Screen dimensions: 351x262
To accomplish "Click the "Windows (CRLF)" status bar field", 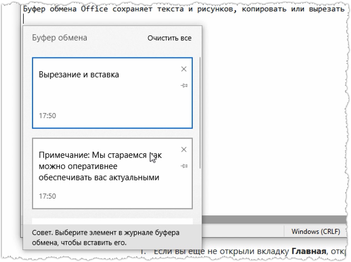I will click(x=316, y=231).
